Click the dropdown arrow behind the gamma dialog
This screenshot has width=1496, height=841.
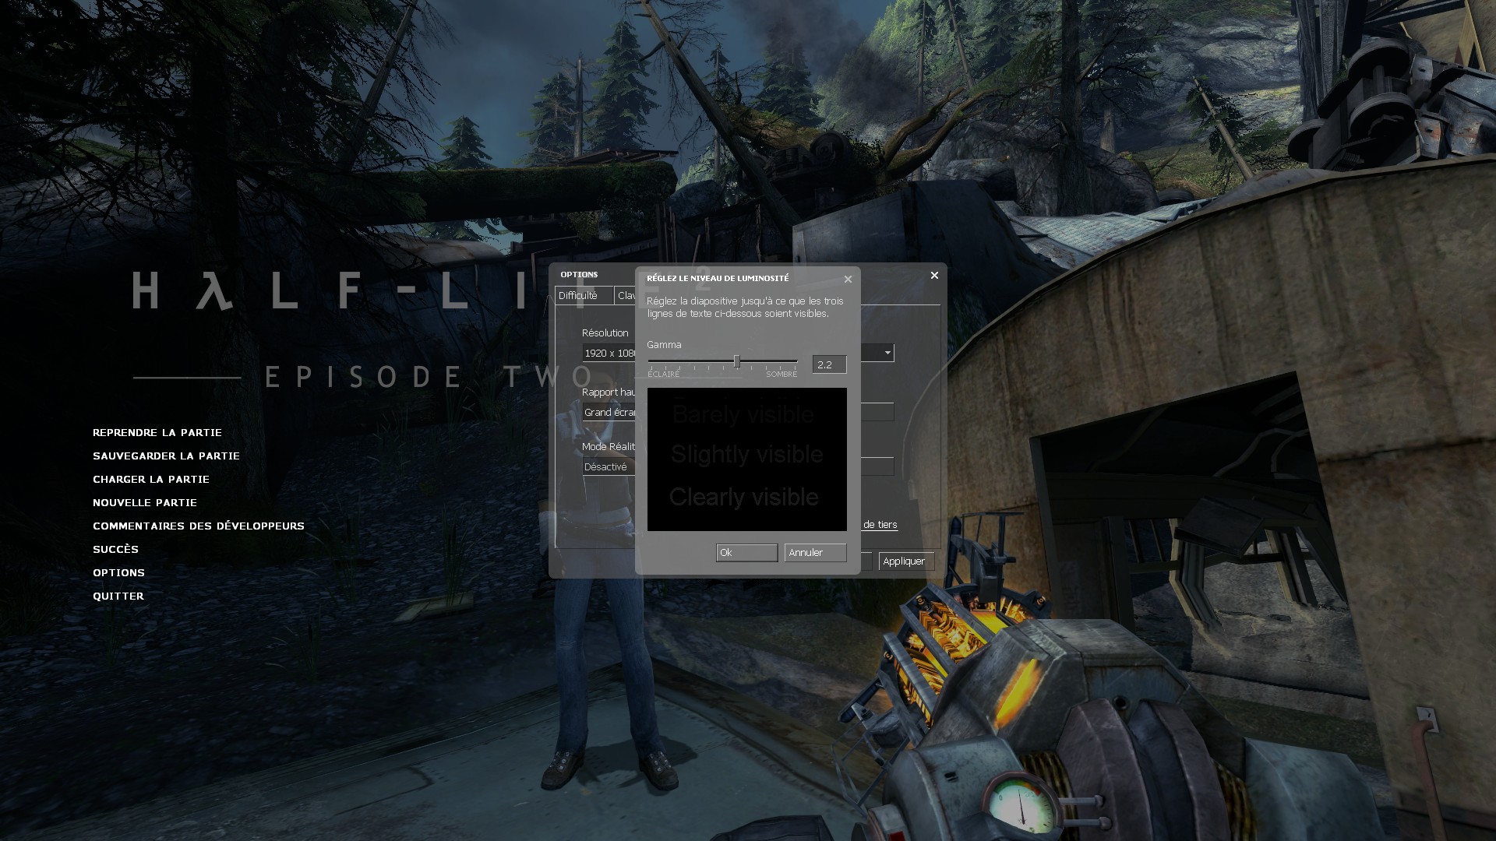[887, 354]
